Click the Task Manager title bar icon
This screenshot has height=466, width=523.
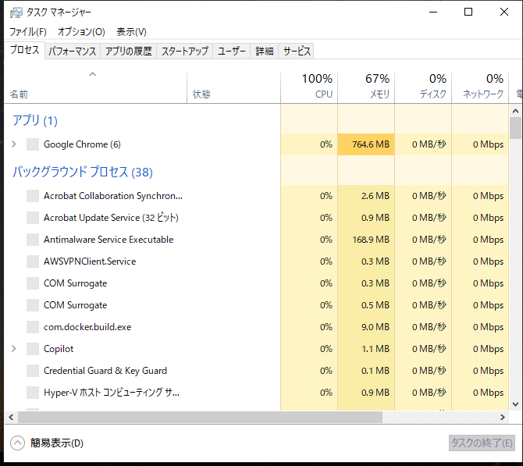pyautogui.click(x=15, y=12)
